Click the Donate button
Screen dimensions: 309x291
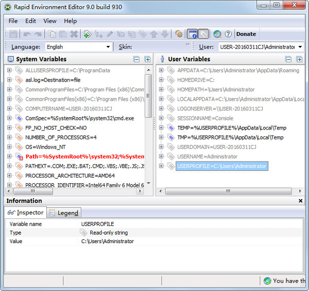246,34
